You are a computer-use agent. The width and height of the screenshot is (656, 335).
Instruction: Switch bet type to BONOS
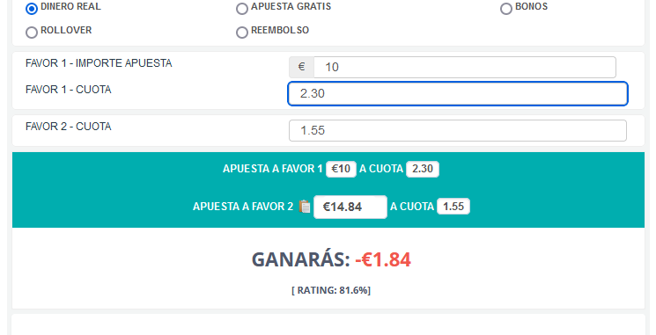click(506, 9)
